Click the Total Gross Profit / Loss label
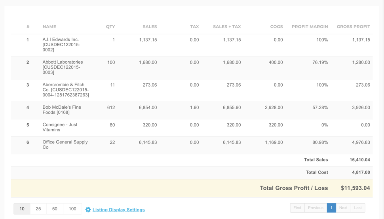Viewport: 384px width, 219px height. pos(294,188)
